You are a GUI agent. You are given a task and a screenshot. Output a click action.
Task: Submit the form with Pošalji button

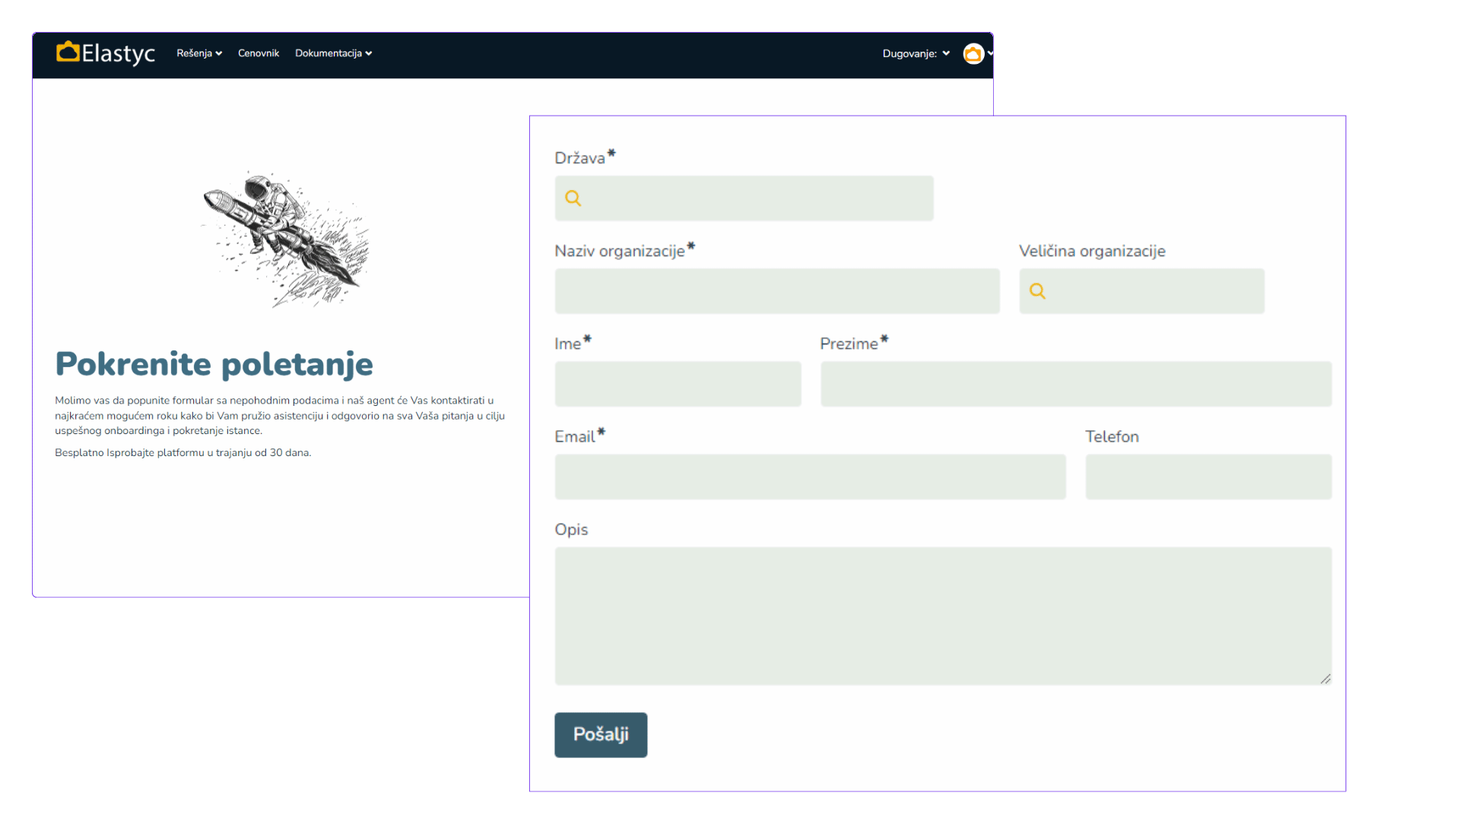[601, 735]
